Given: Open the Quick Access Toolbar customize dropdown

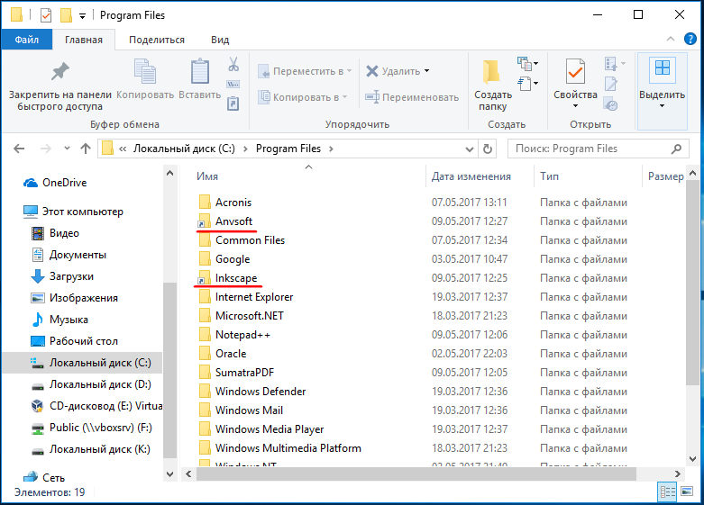Looking at the screenshot, I should point(83,16).
